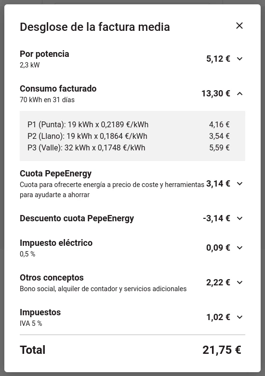
Task: Click the 13,30 € consumo amount
Action: (x=216, y=94)
